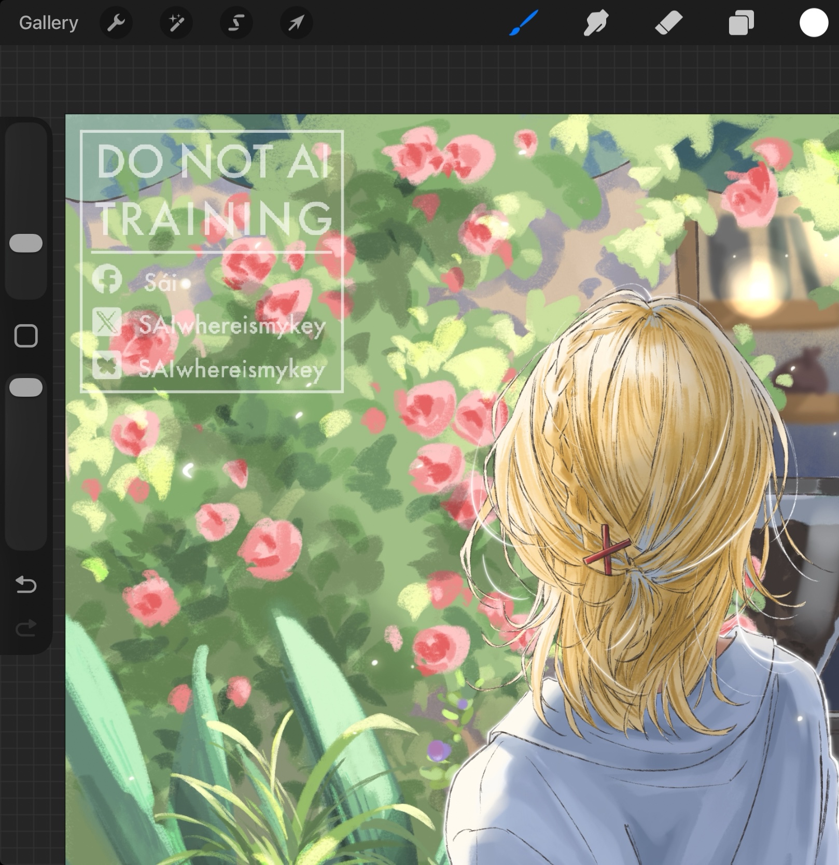The height and width of the screenshot is (865, 839).
Task: Click the brush opacity slider handle
Action: 26,387
